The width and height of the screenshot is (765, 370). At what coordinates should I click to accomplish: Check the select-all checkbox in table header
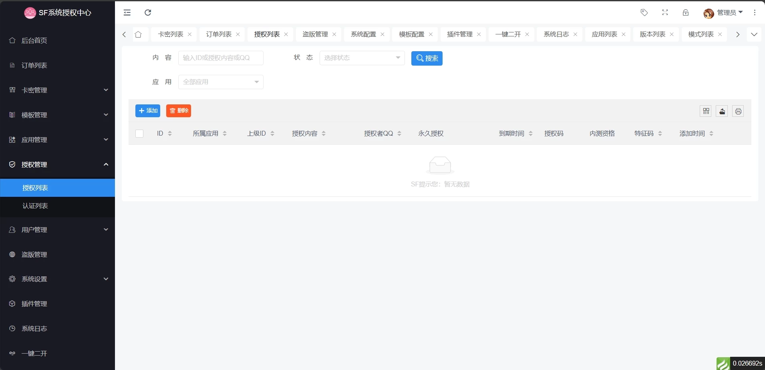(x=139, y=134)
